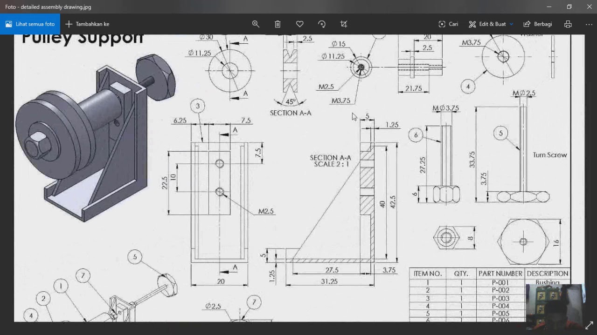Viewport: 597px width, 335px height.
Task: Minimize the Foto window
Action: pyautogui.click(x=548, y=7)
